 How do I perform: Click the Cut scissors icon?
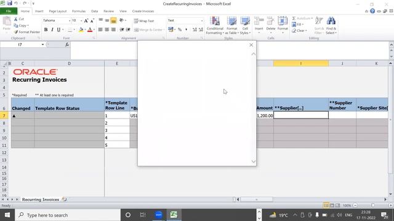coord(16,19)
